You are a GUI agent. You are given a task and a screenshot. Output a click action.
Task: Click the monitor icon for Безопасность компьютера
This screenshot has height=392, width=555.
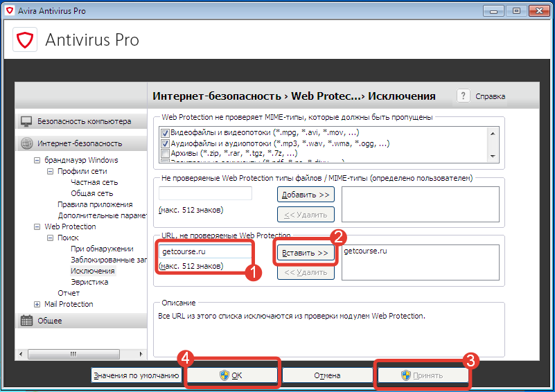26,121
